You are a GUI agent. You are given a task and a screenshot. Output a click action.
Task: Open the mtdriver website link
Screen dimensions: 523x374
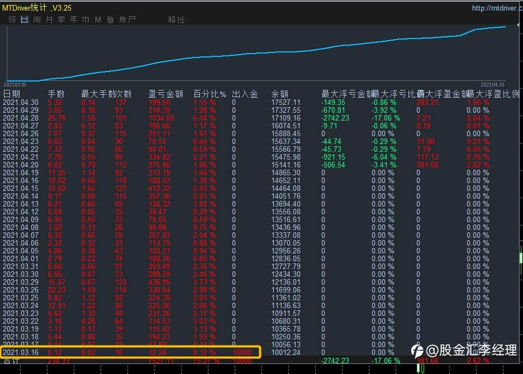pyautogui.click(x=497, y=8)
